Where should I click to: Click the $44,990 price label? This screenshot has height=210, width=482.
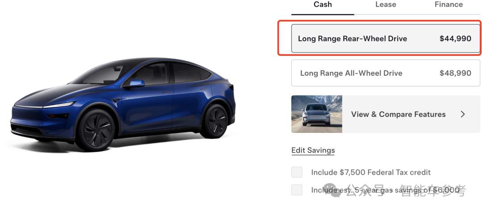pyautogui.click(x=455, y=39)
